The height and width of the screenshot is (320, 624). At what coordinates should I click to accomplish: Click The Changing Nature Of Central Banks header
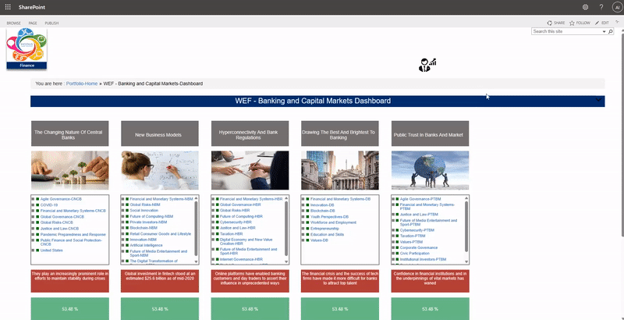[x=69, y=133]
